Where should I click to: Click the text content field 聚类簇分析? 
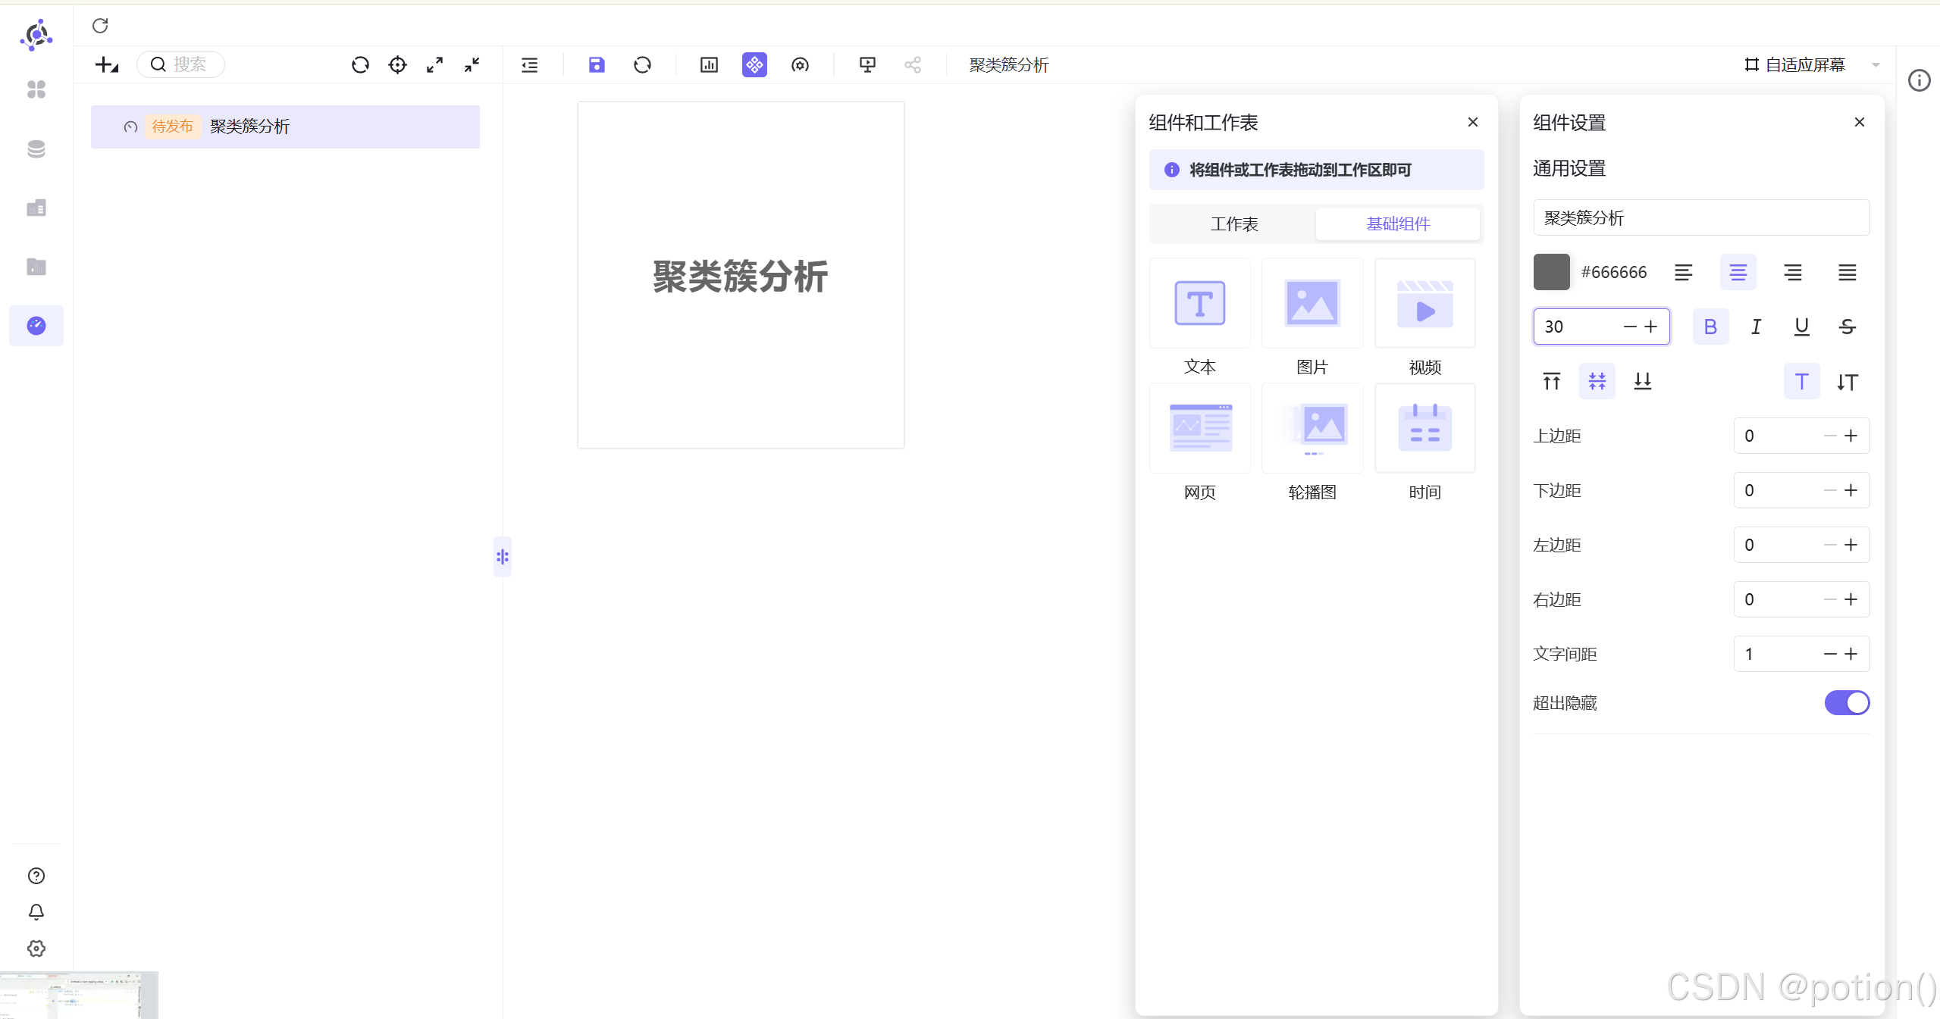[1701, 218]
